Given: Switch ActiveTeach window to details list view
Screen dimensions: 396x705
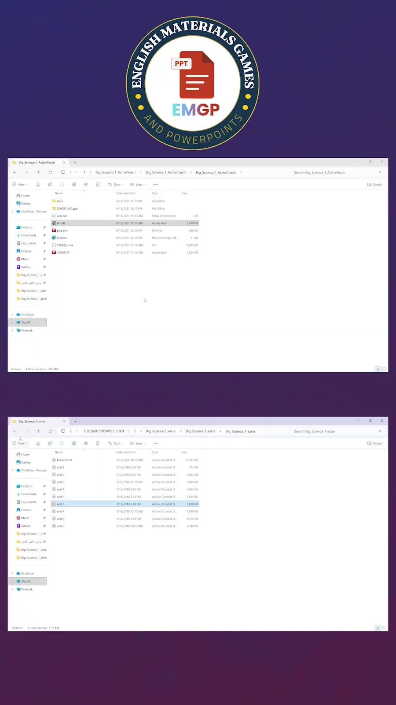Looking at the screenshot, I should [x=378, y=369].
